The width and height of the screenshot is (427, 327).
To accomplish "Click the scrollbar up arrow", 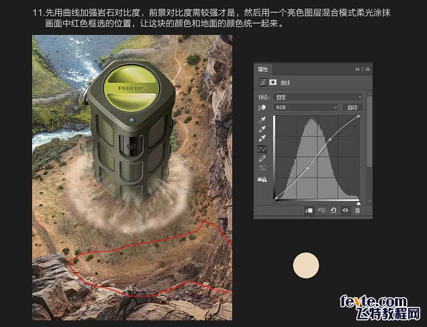I will pos(369,94).
